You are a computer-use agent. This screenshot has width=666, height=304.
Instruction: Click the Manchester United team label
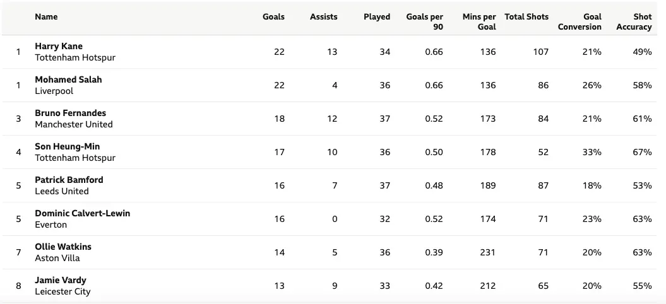point(74,124)
